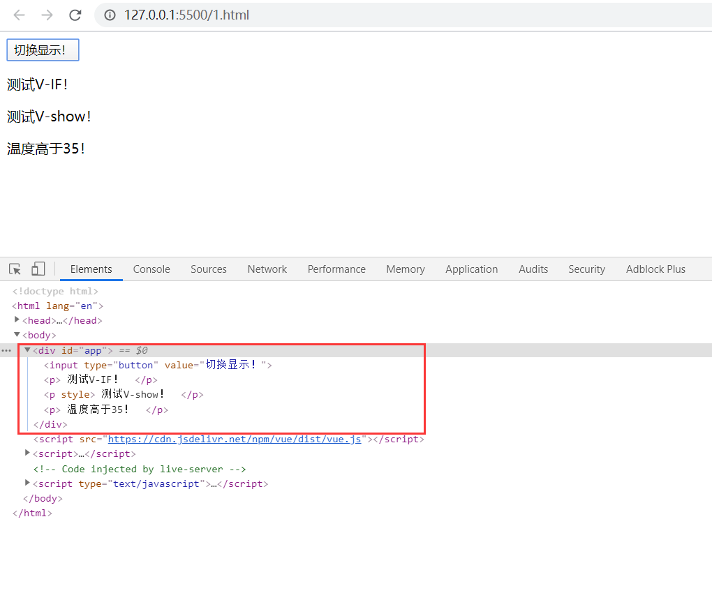Click the address bar URL 127.0.0.1:5500/1.html

click(x=186, y=15)
